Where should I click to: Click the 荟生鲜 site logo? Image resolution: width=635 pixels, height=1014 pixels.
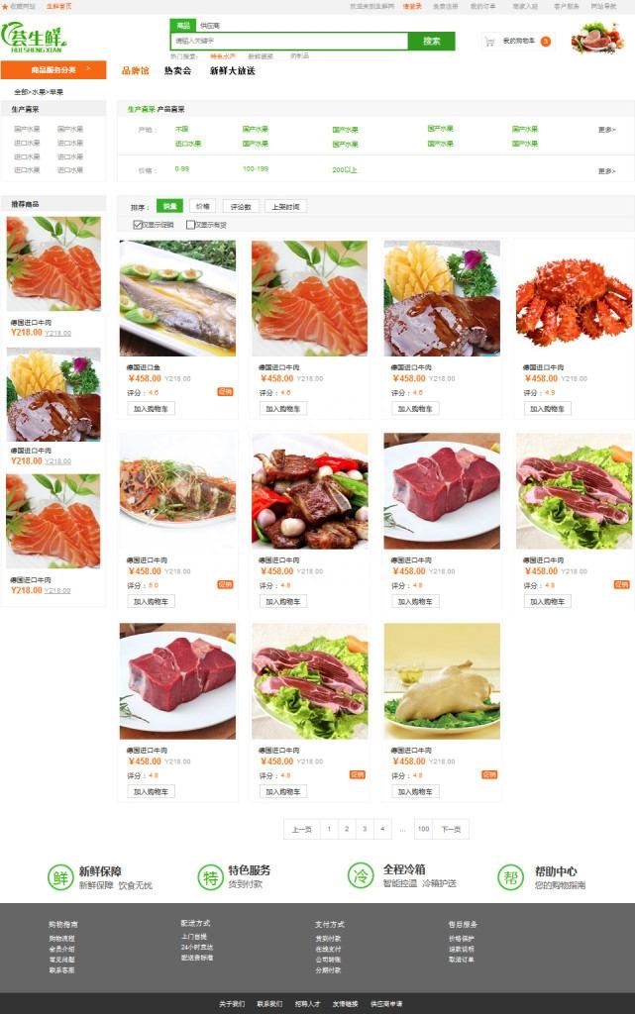coord(35,39)
